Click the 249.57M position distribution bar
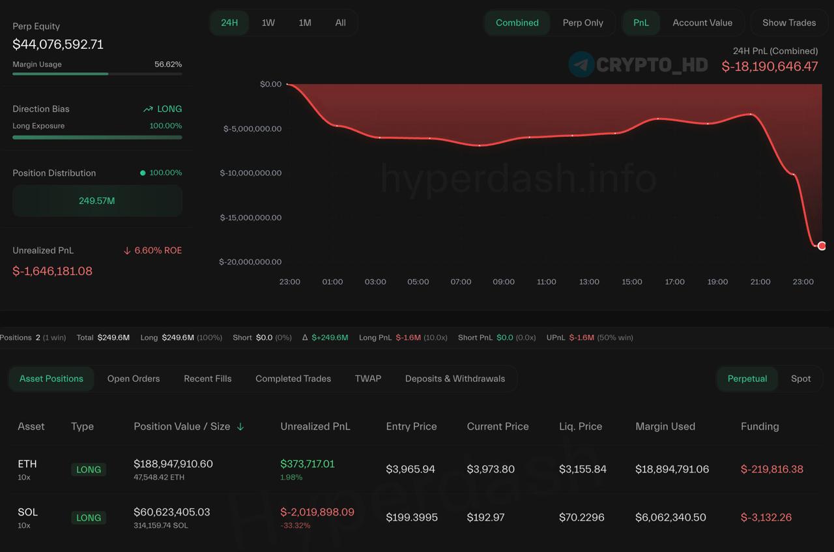Viewport: 834px width, 552px height. pos(97,201)
